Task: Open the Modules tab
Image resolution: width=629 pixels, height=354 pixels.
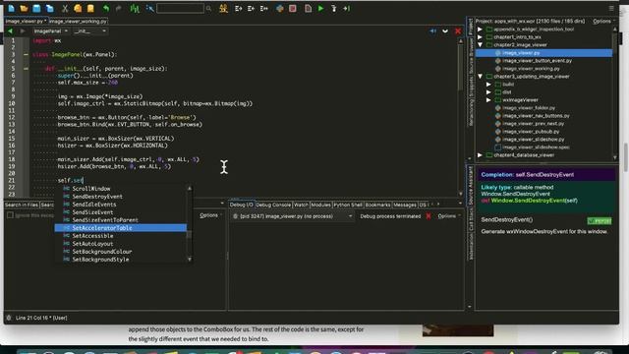Action: point(321,205)
